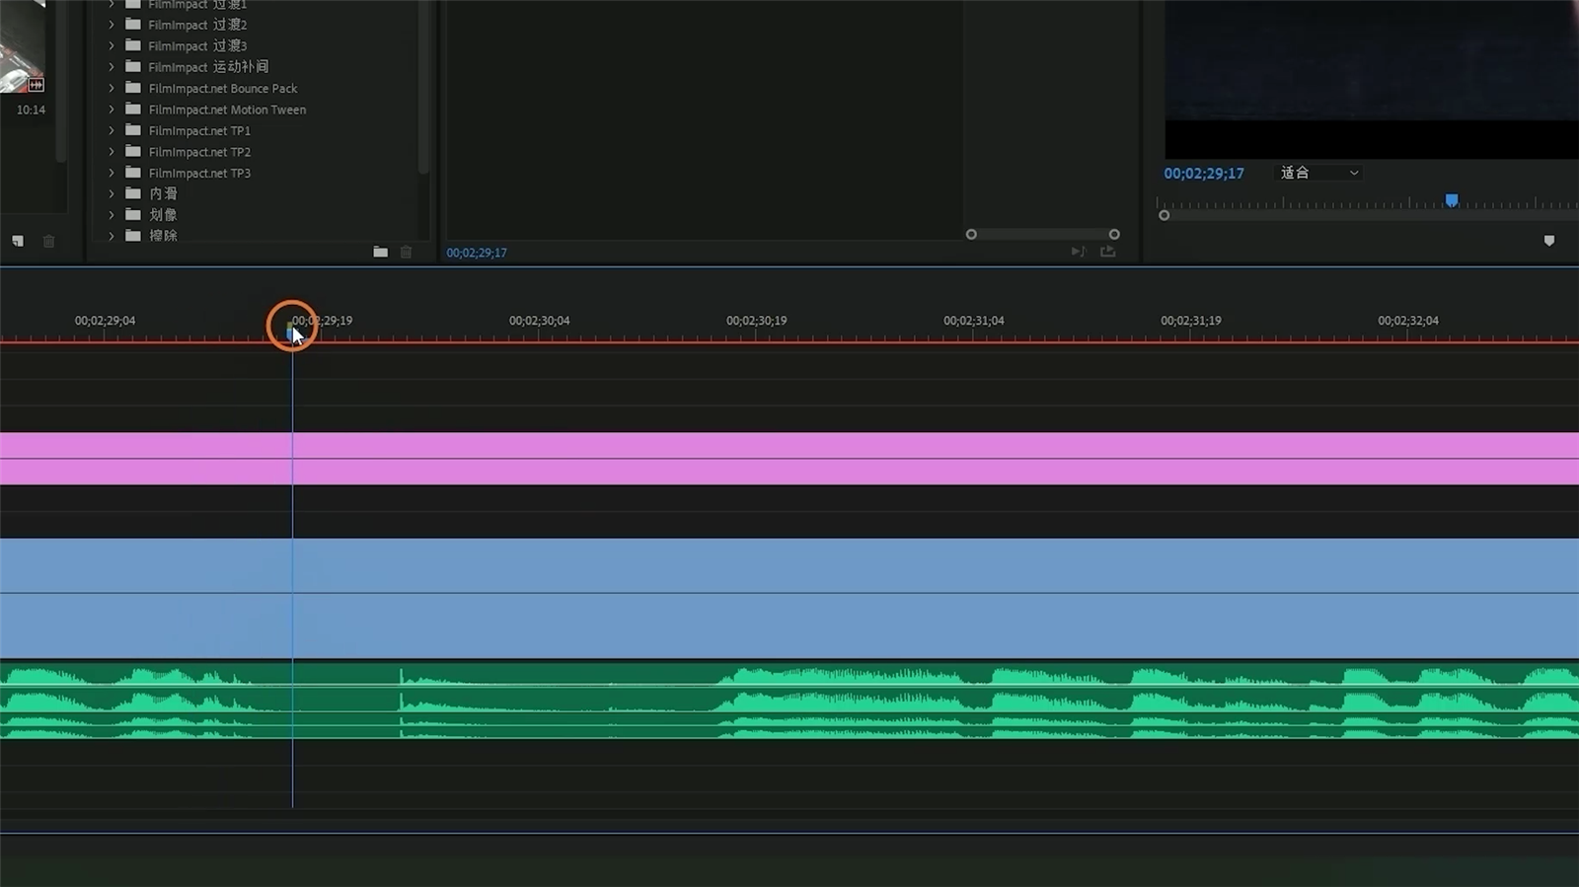The height and width of the screenshot is (887, 1579).
Task: Click folder icon beside FilmImpact 过渡2
Action: click(x=133, y=25)
